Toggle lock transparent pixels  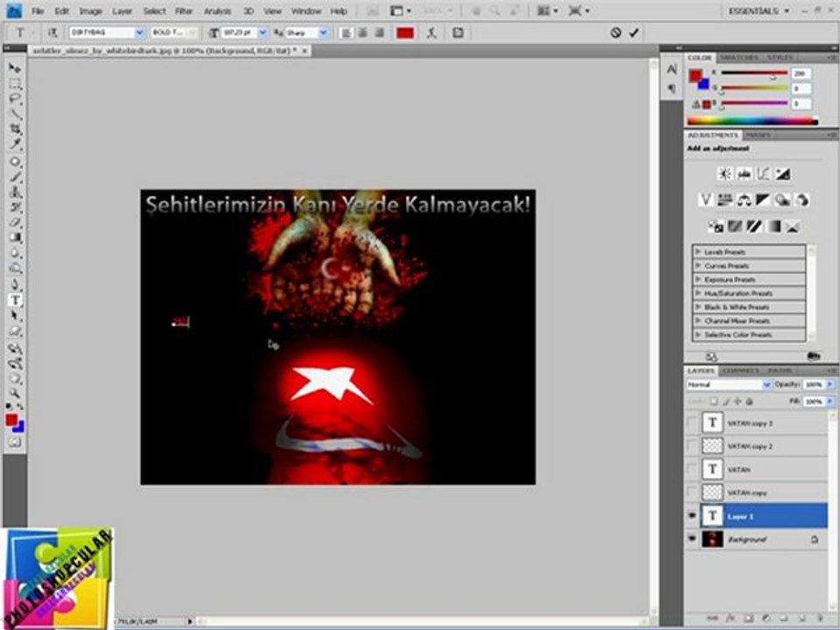coord(714,401)
